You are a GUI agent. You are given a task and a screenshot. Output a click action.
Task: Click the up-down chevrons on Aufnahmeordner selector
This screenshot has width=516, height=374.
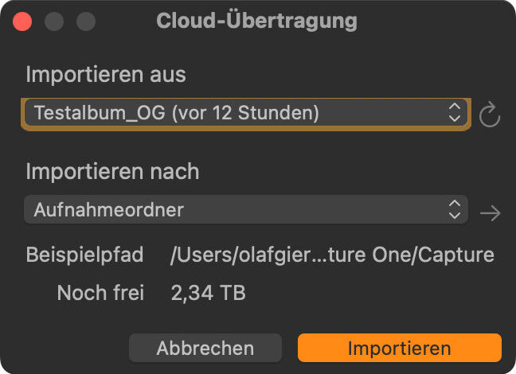(455, 210)
